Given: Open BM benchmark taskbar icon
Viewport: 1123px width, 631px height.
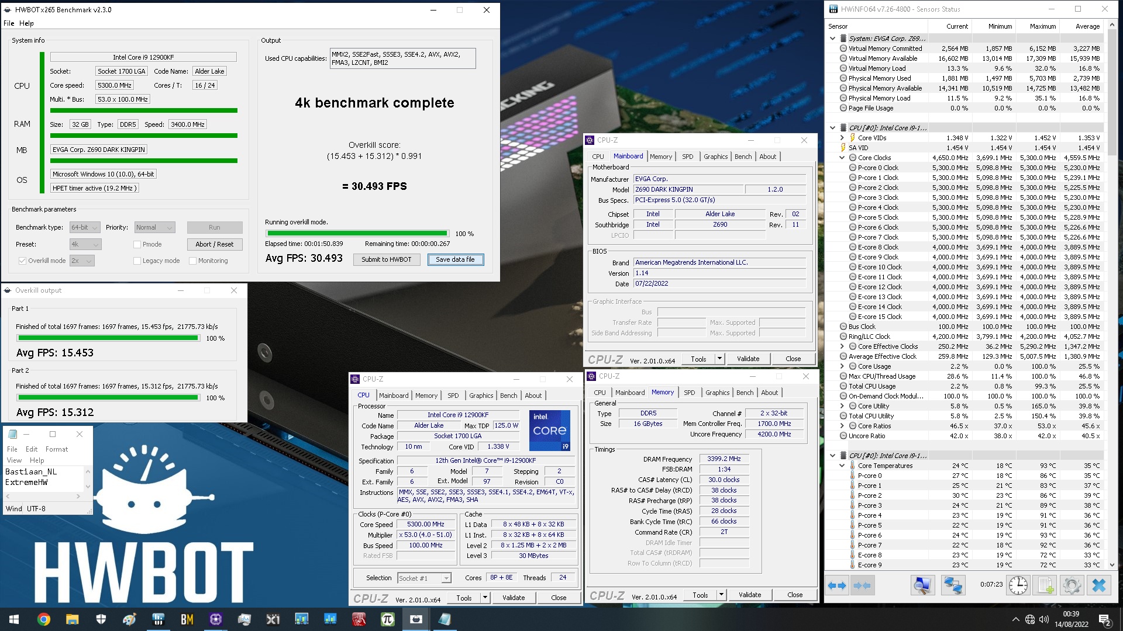Looking at the screenshot, I should pyautogui.click(x=187, y=619).
